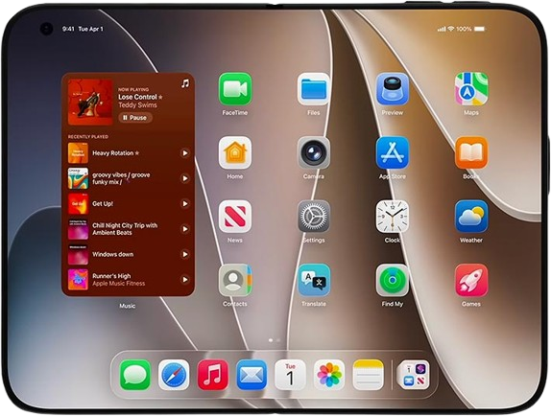Image resolution: width=551 pixels, height=416 pixels.
Task: Open the App Library in the dock
Action: tap(413, 375)
